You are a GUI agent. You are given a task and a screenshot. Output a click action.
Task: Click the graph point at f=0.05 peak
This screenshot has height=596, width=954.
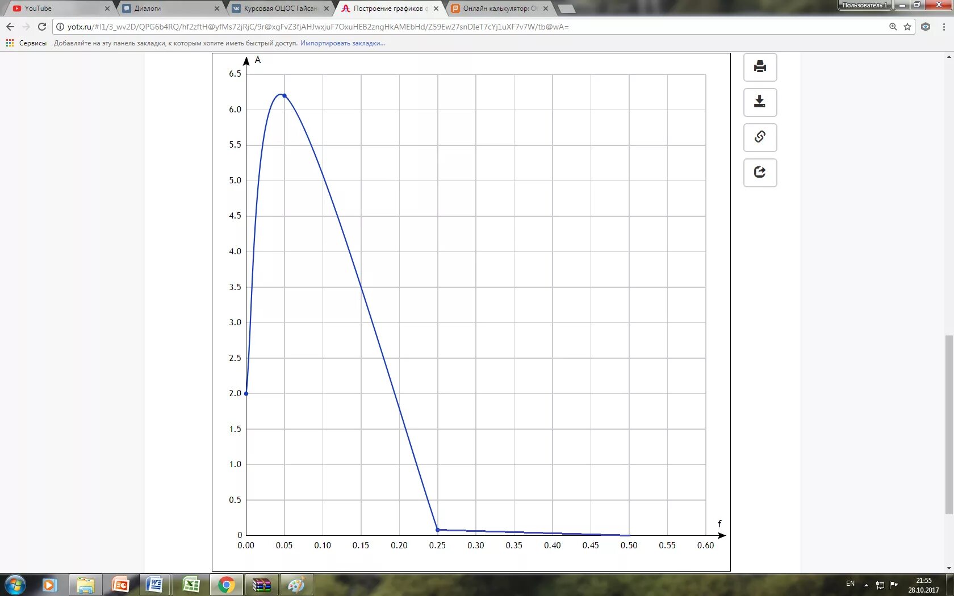pos(284,95)
